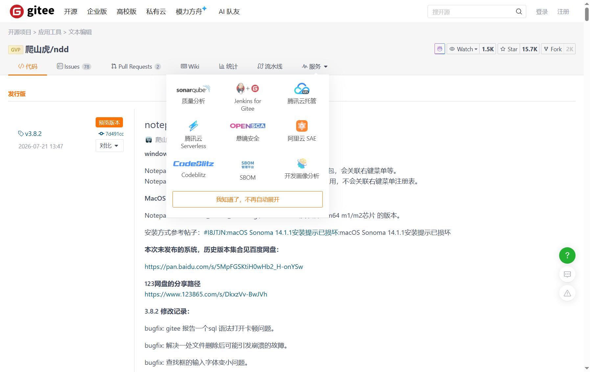590x372 pixels.
Task: Click the 注册 register link
Action: click(x=563, y=12)
